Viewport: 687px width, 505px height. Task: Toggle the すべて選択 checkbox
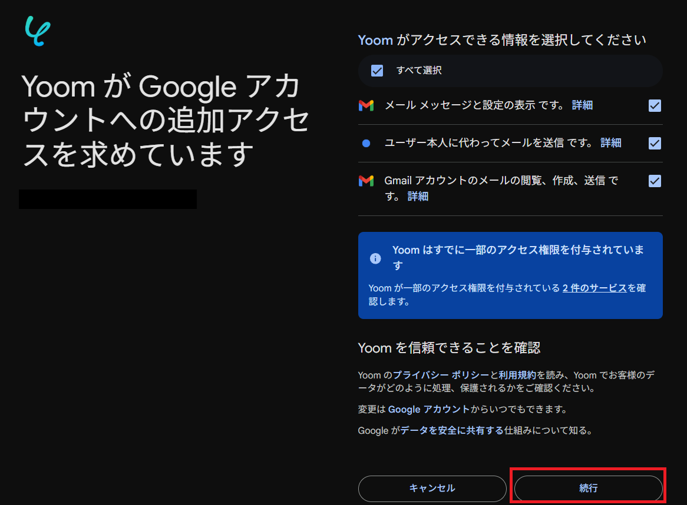(x=377, y=71)
